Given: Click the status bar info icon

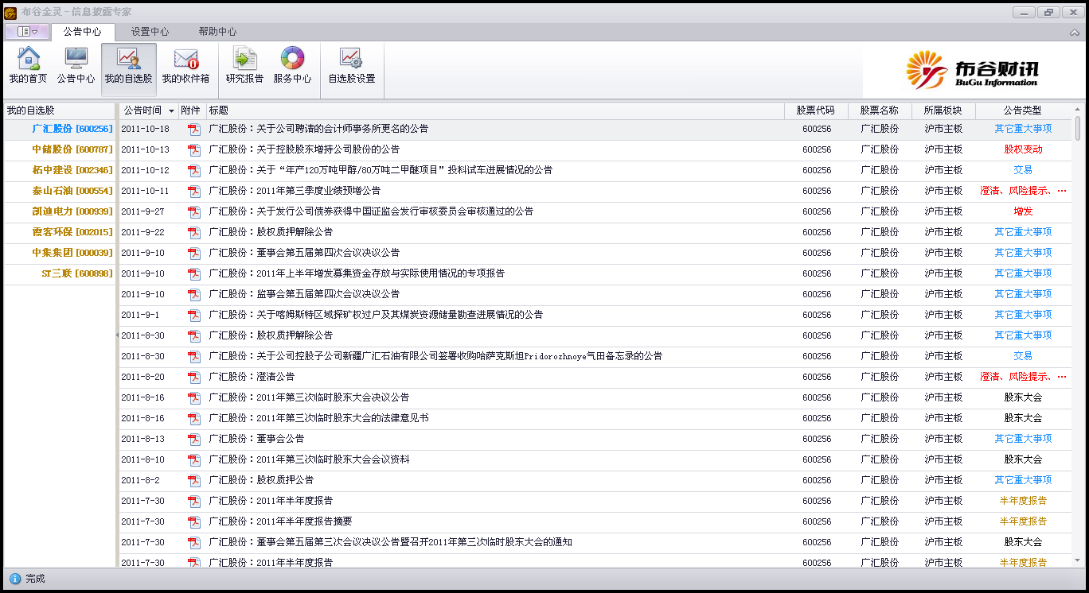Looking at the screenshot, I should (x=14, y=579).
